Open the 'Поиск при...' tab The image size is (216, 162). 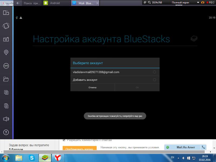[x=32, y=3]
